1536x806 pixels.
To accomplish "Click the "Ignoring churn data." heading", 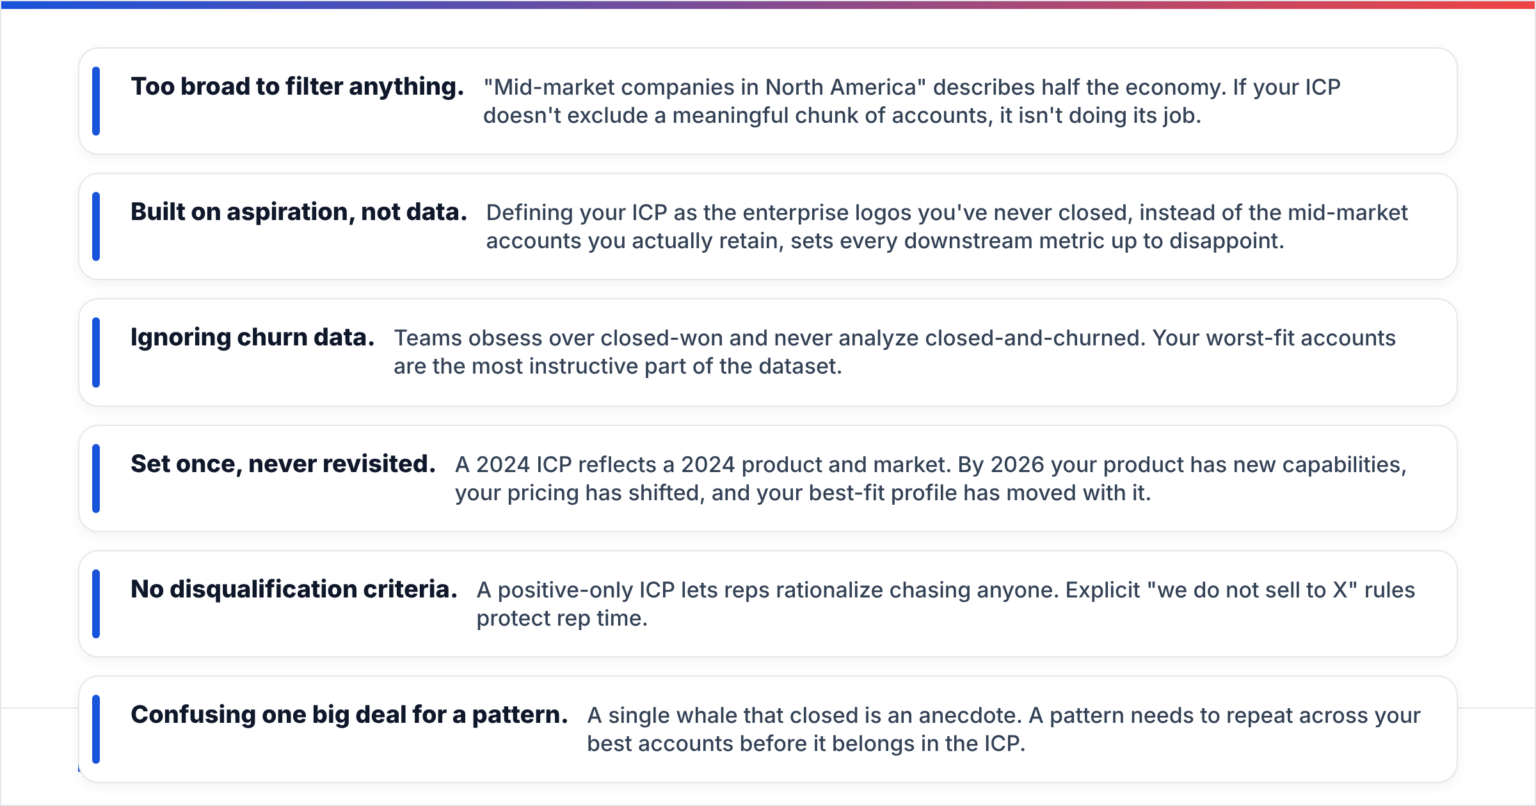I will 252,337.
